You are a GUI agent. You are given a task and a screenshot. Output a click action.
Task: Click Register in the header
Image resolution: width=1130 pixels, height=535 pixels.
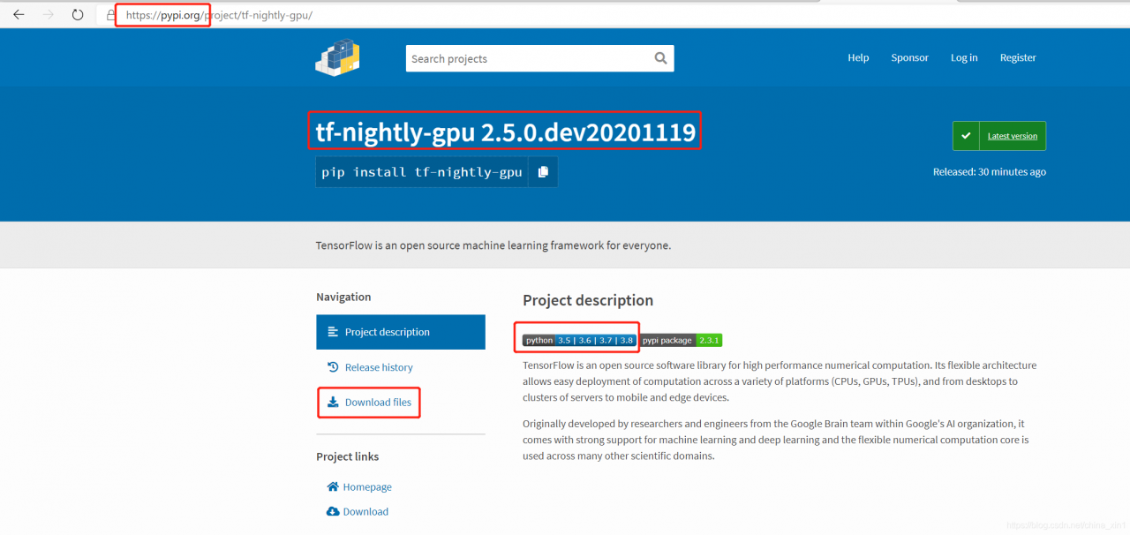1018,57
